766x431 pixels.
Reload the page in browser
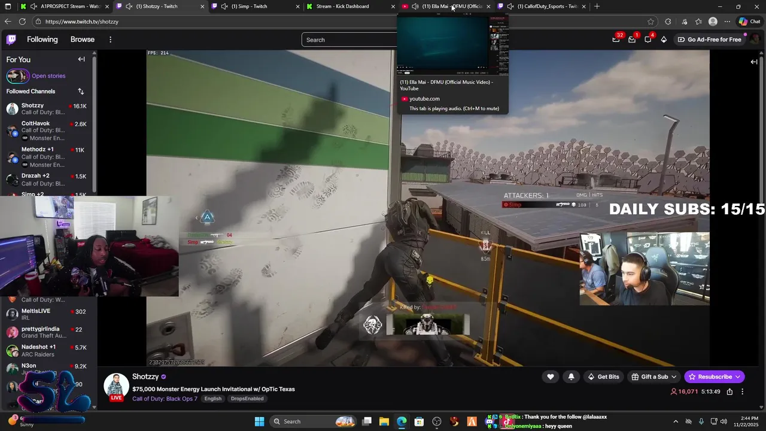(22, 22)
